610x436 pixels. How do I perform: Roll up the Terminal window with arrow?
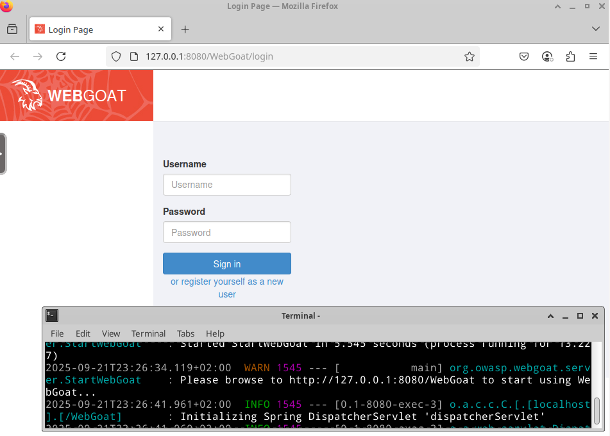coord(550,316)
